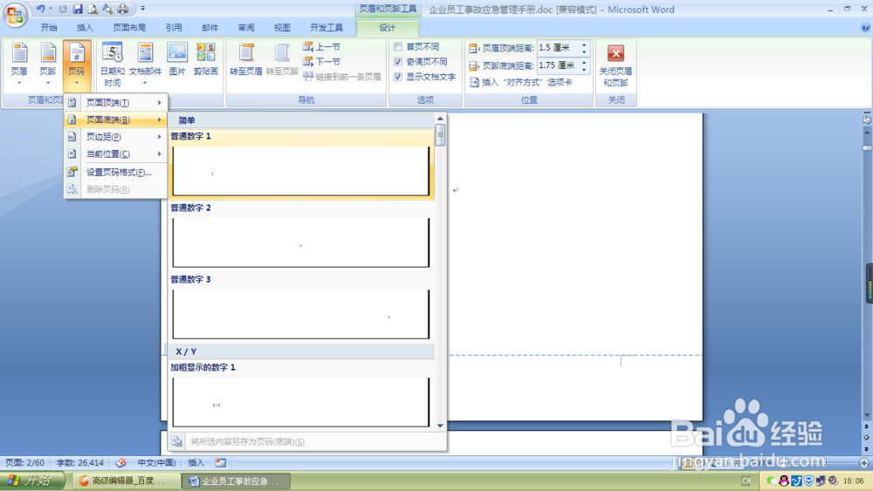Expand the 页边距 submenu
Viewport: 873px width, 491px height.
(x=115, y=137)
